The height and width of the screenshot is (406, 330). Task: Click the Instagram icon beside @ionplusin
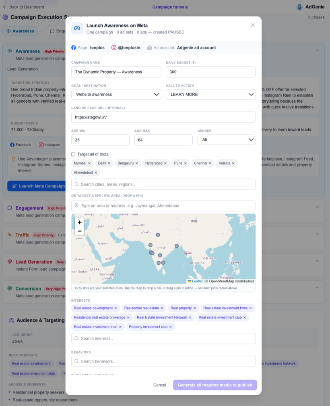point(114,48)
